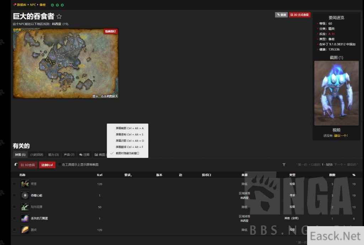The image size is (364, 245).
Task: Open the NPC screenshot thumbnail
Action: tap(336, 93)
